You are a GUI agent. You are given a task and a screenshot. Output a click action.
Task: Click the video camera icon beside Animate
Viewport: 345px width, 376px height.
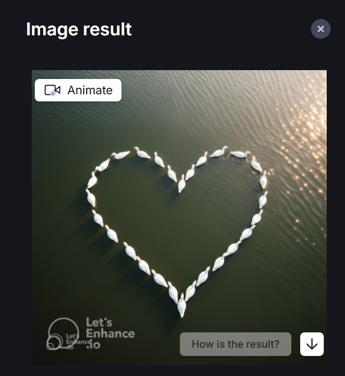point(52,90)
